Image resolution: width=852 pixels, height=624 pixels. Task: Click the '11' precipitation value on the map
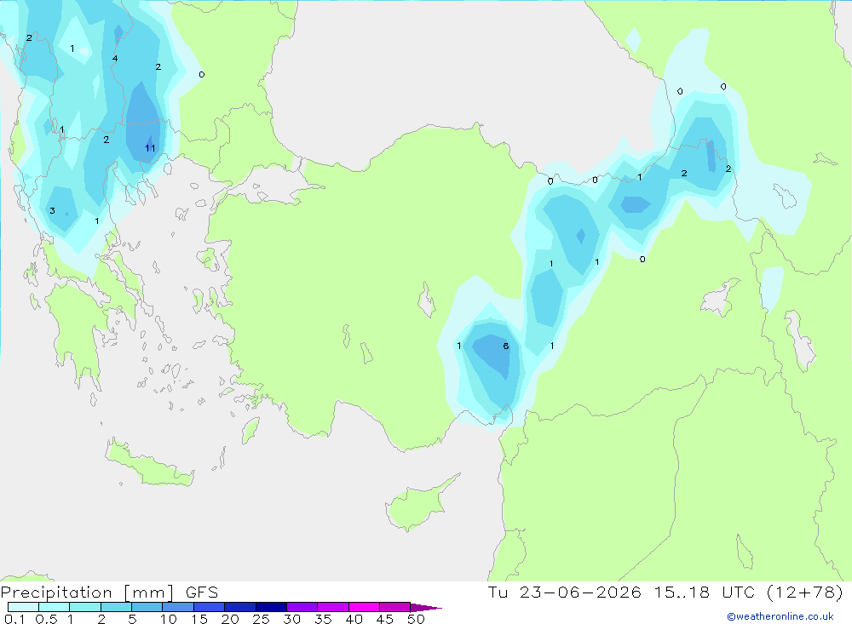[151, 148]
